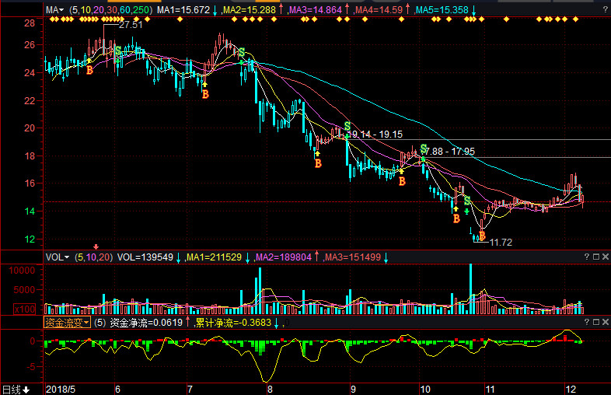Viewport: 611px width, 395px height.
Task: Click the B signal near 11.72 low
Action: [482, 236]
